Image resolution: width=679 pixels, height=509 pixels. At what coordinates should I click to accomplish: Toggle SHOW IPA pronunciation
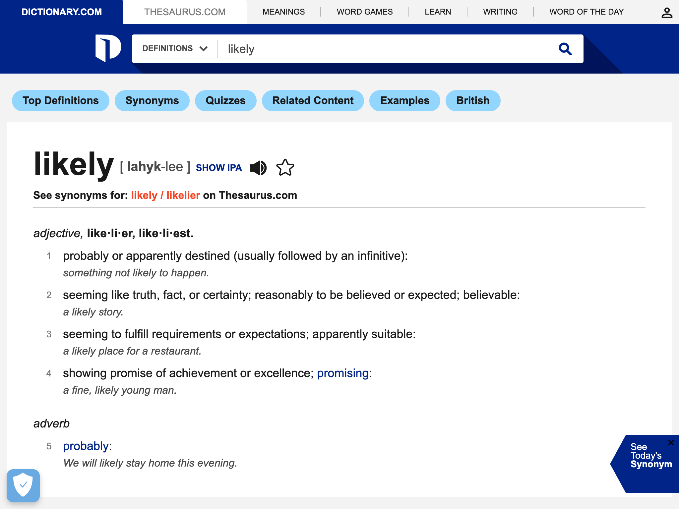pyautogui.click(x=219, y=168)
